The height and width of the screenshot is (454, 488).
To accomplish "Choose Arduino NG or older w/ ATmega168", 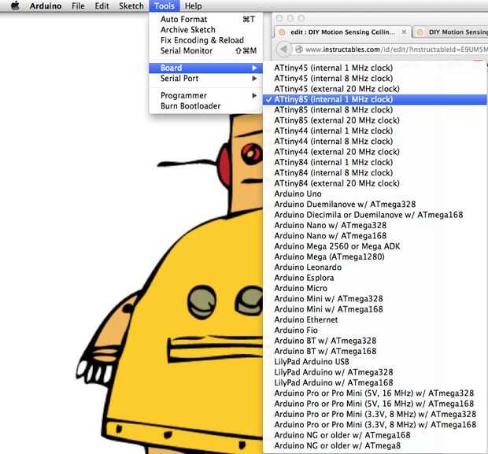I will click(x=375, y=435).
